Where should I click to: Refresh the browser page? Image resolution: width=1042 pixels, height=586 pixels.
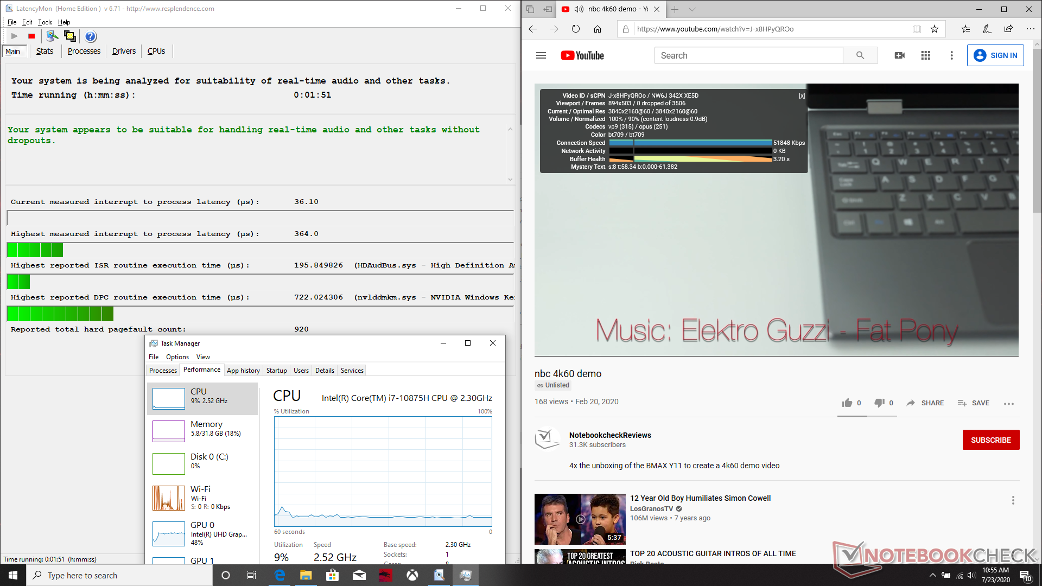(576, 29)
